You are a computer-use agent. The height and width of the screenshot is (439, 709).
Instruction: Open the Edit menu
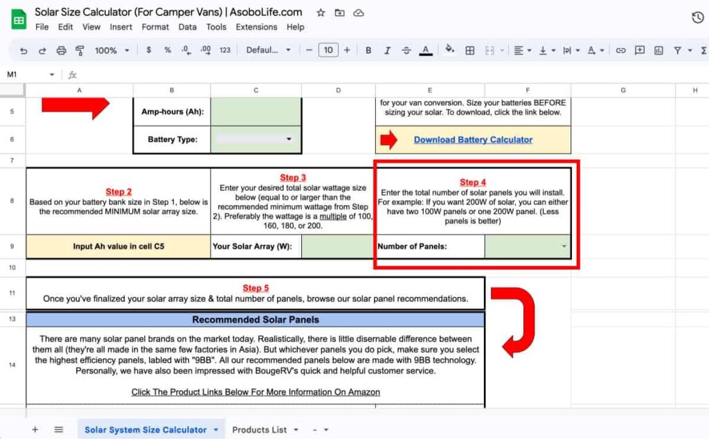pos(66,27)
